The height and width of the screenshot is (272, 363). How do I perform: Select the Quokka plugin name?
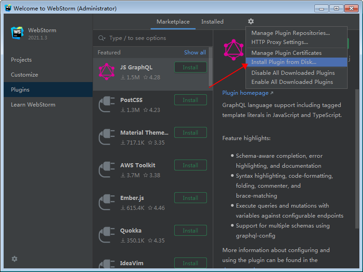tap(131, 231)
